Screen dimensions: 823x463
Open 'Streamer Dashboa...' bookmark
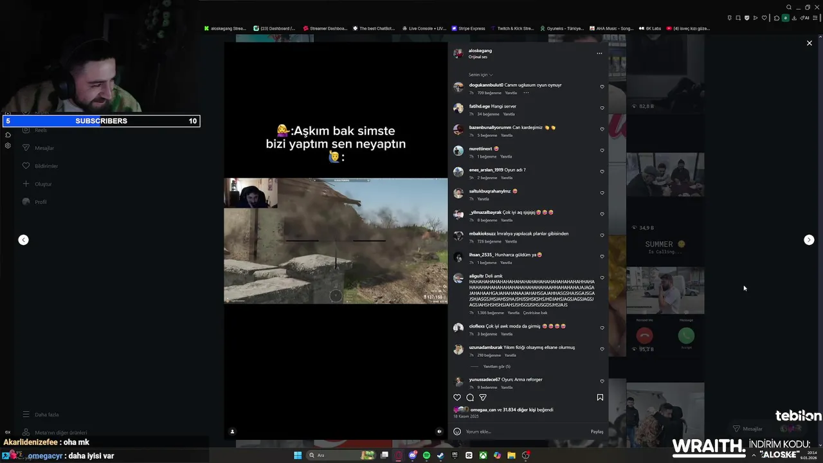[325, 28]
